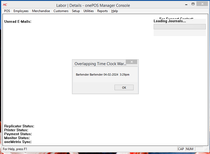
Task: Click the Loading Journals... text
Action: coord(170,21)
